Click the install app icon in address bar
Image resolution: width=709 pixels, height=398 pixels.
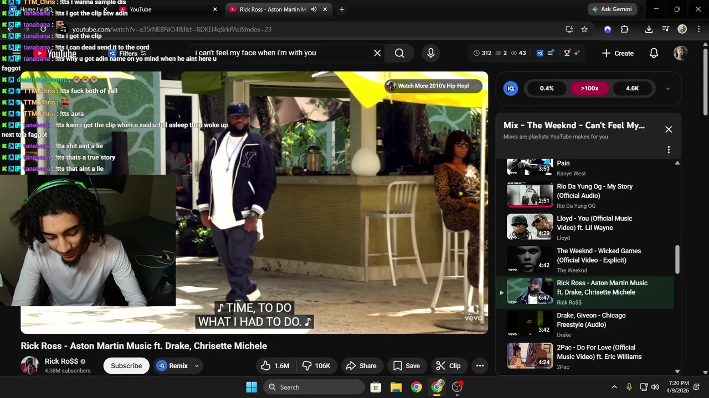point(569,29)
